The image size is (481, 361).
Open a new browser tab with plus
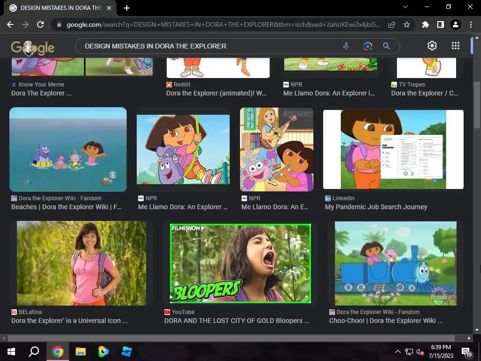coord(127,8)
